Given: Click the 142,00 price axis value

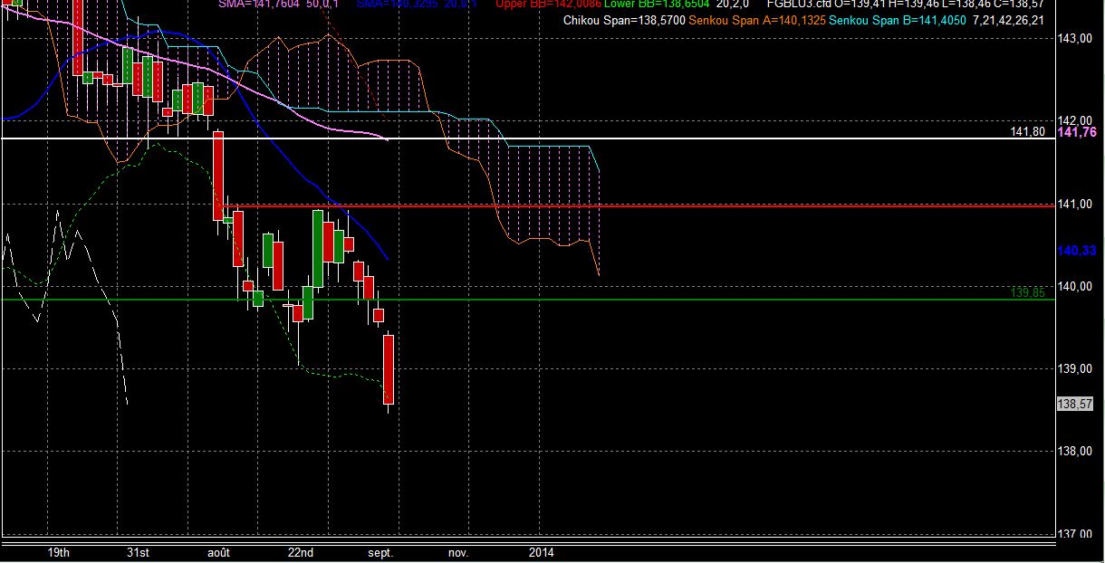Looking at the screenshot, I should 1077,121.
